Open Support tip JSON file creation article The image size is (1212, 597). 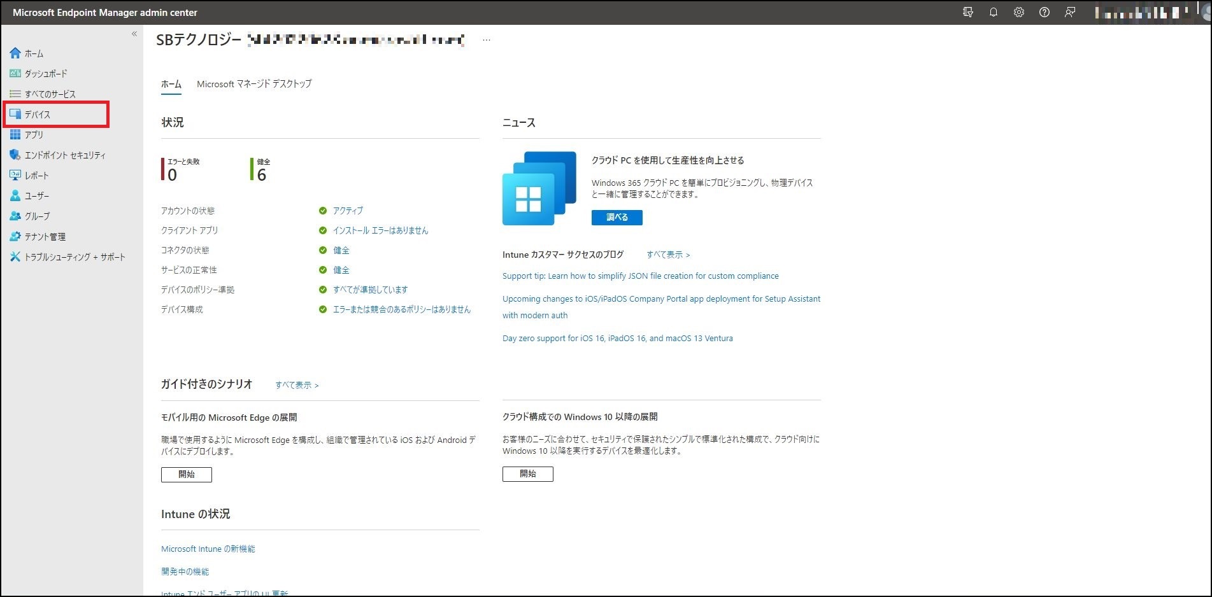tap(640, 276)
